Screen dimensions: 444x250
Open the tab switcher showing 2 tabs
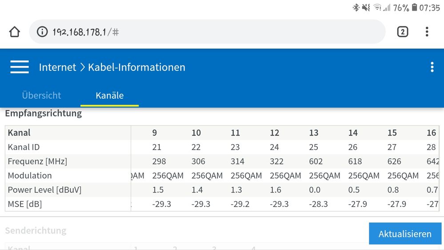point(402,32)
